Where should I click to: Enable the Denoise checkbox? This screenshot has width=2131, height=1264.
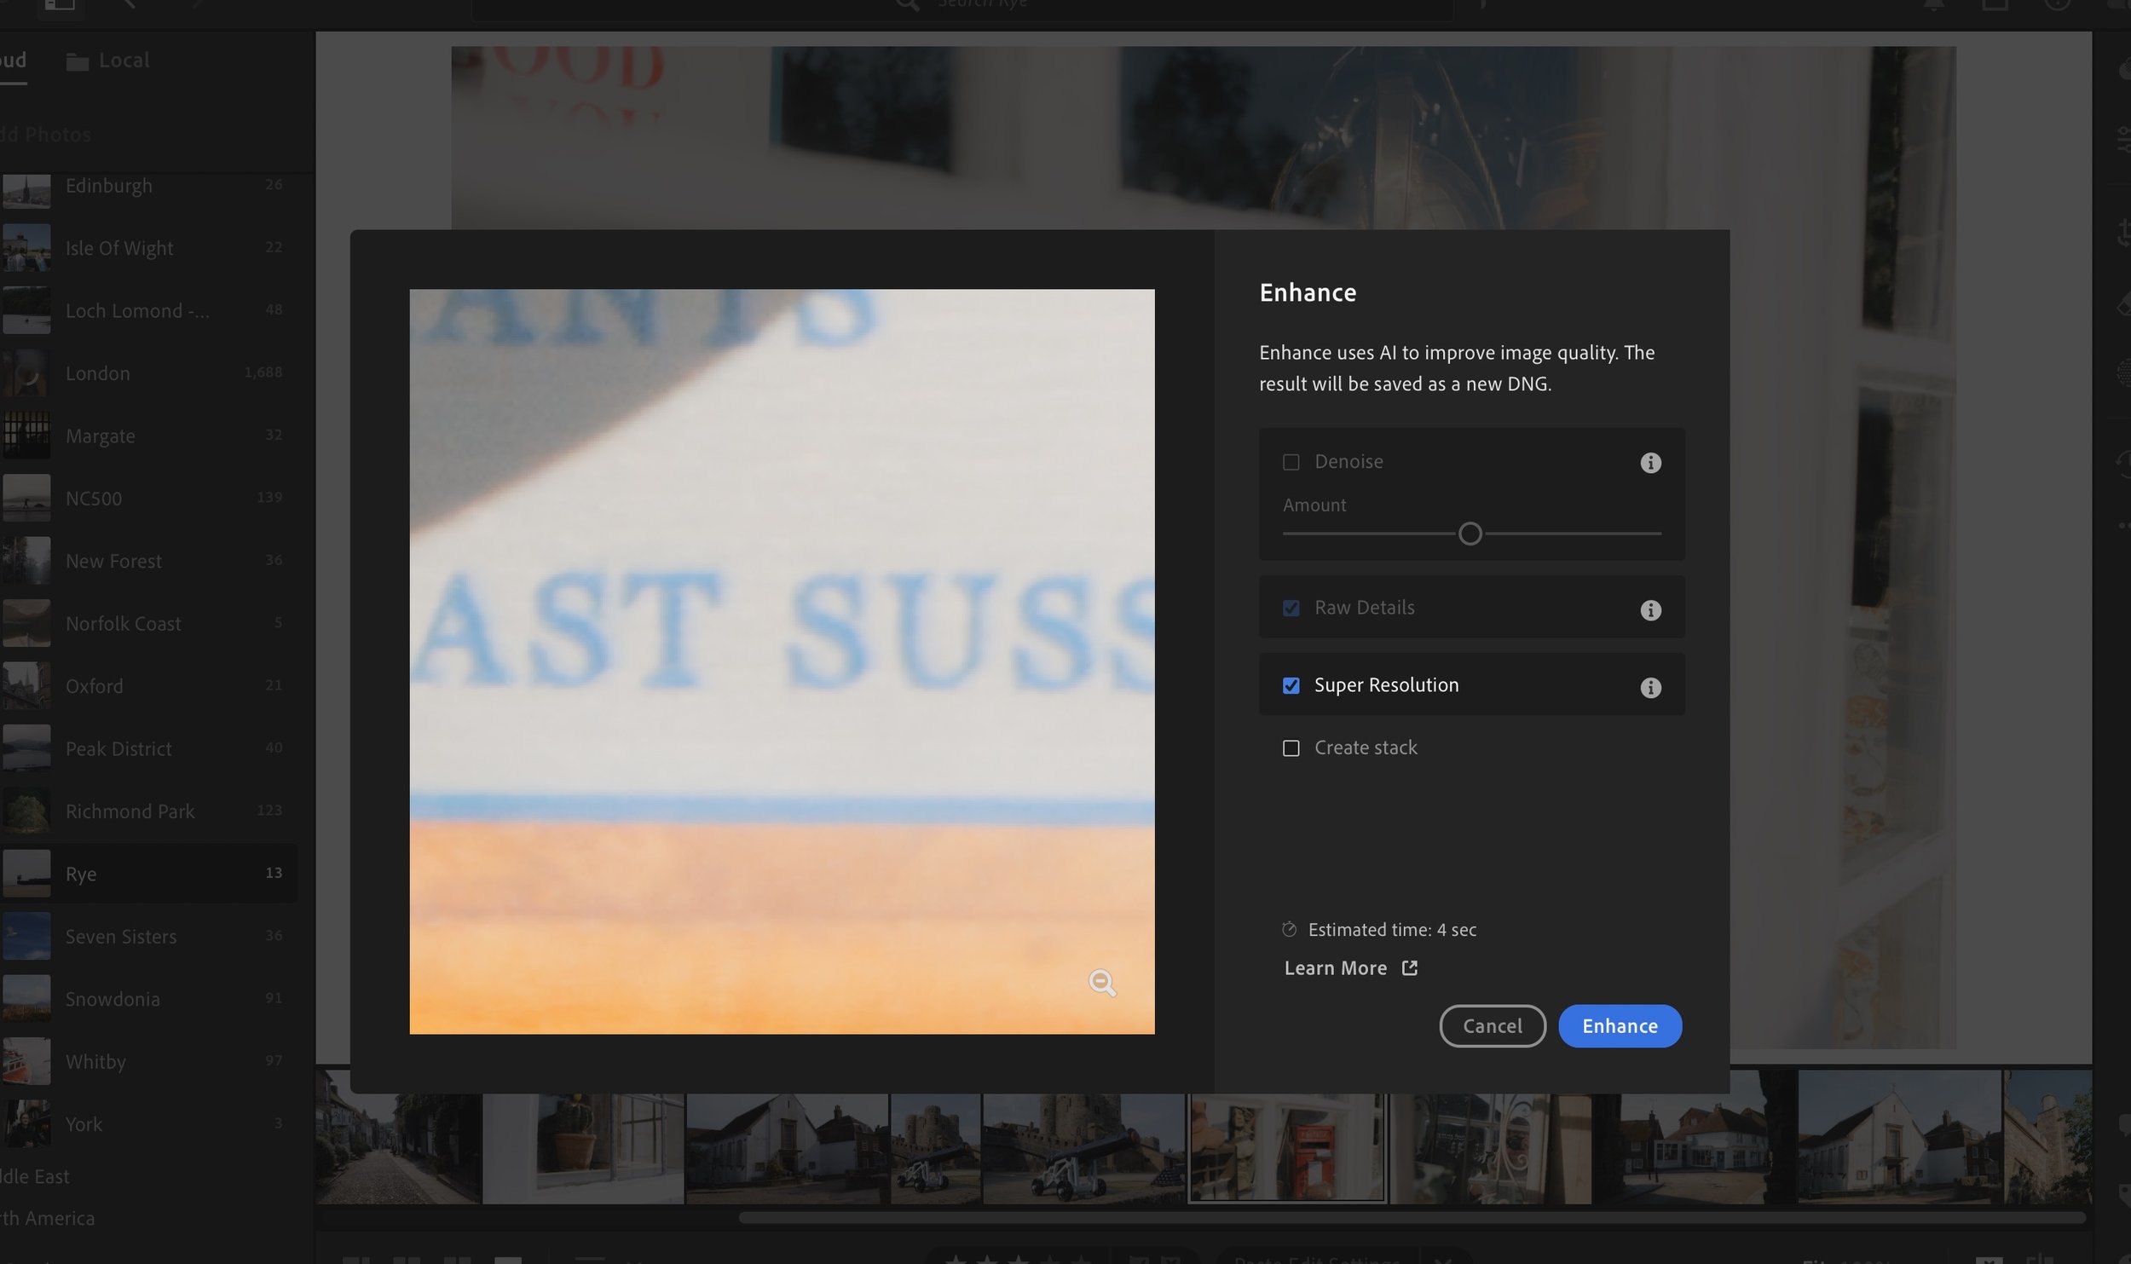(1291, 462)
